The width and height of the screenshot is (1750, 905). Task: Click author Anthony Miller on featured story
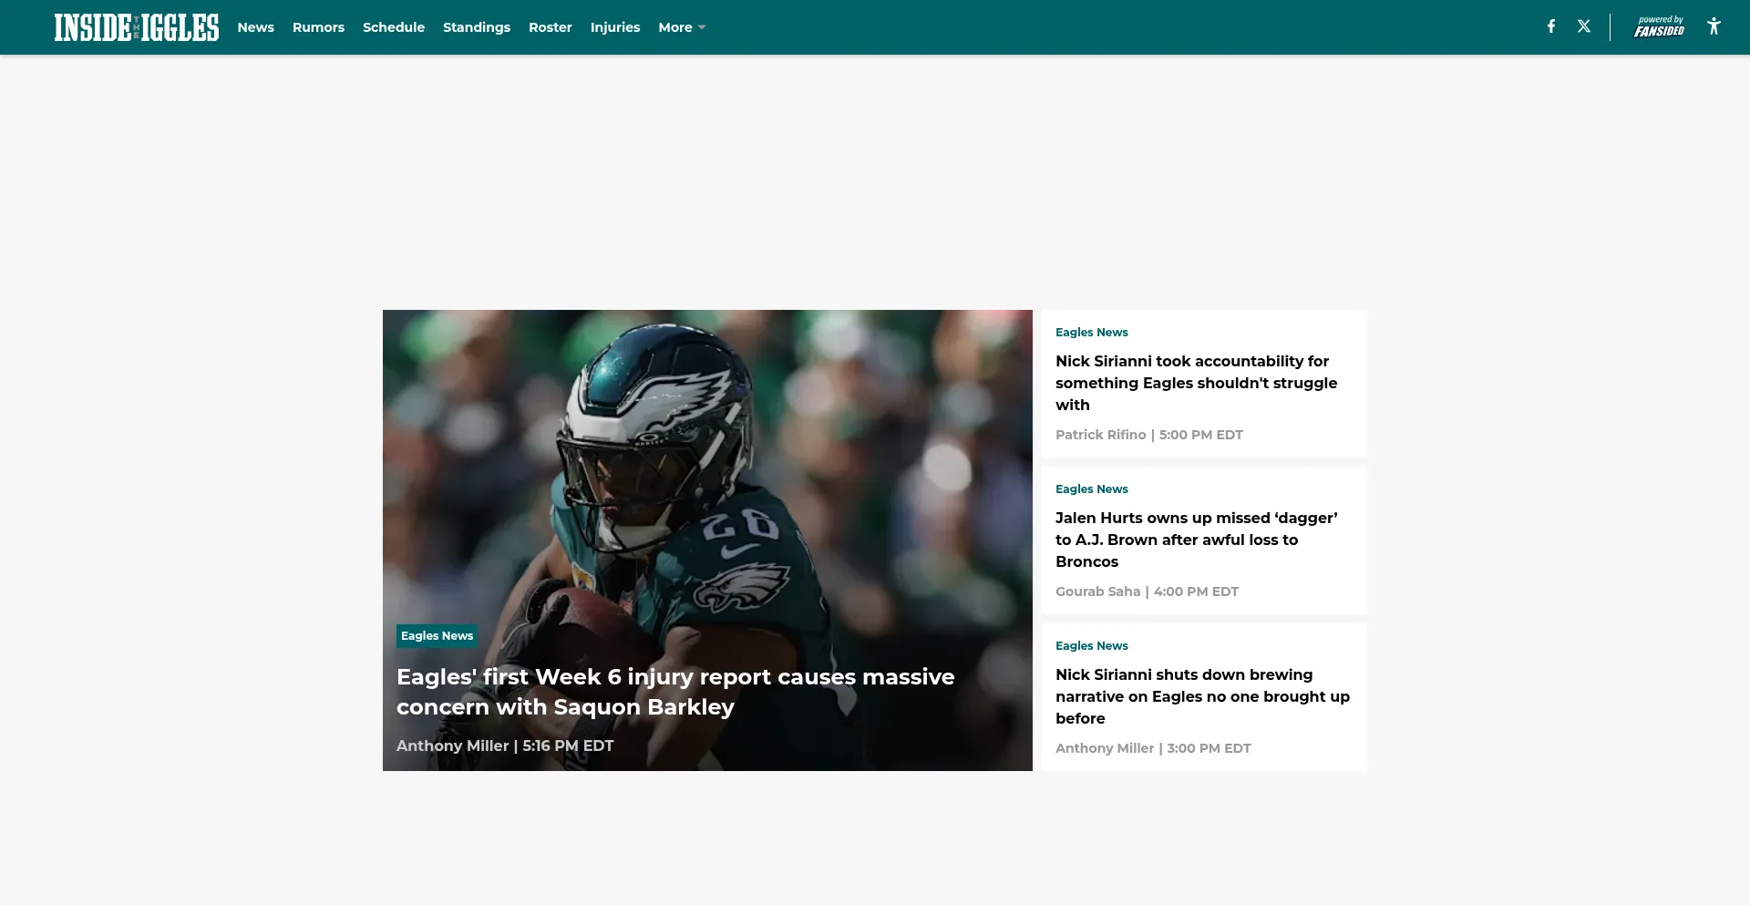coord(453,746)
